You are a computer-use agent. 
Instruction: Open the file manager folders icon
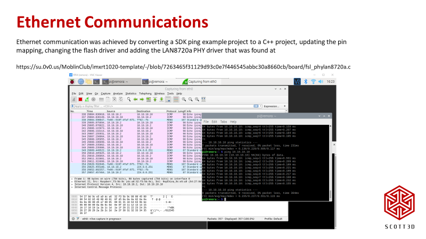point(88,82)
